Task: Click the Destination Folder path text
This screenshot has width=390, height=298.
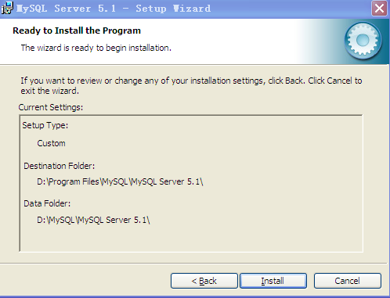Action: pyautogui.click(x=120, y=181)
